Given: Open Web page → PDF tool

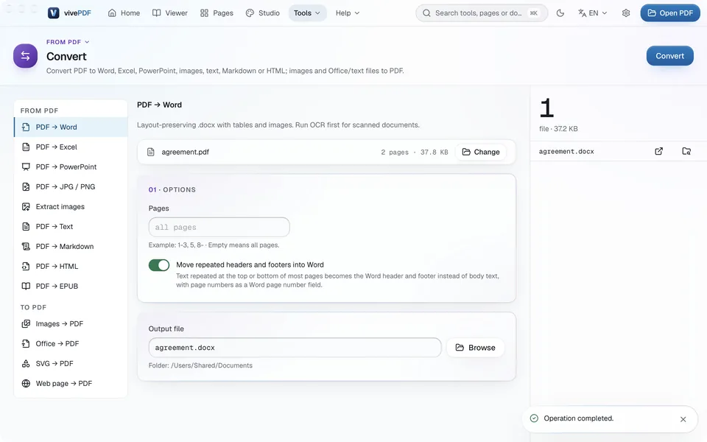Looking at the screenshot, I should point(71,383).
